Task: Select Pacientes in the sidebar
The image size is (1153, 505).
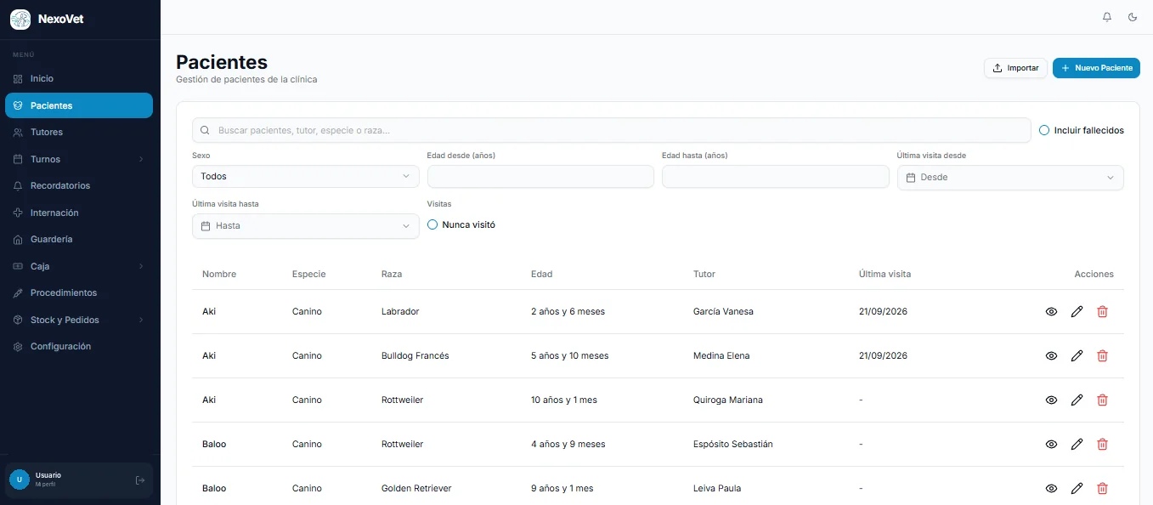Action: [79, 105]
